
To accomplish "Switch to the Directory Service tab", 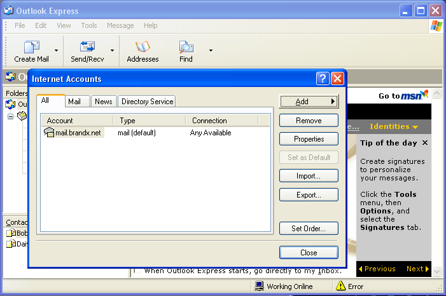I will 147,102.
